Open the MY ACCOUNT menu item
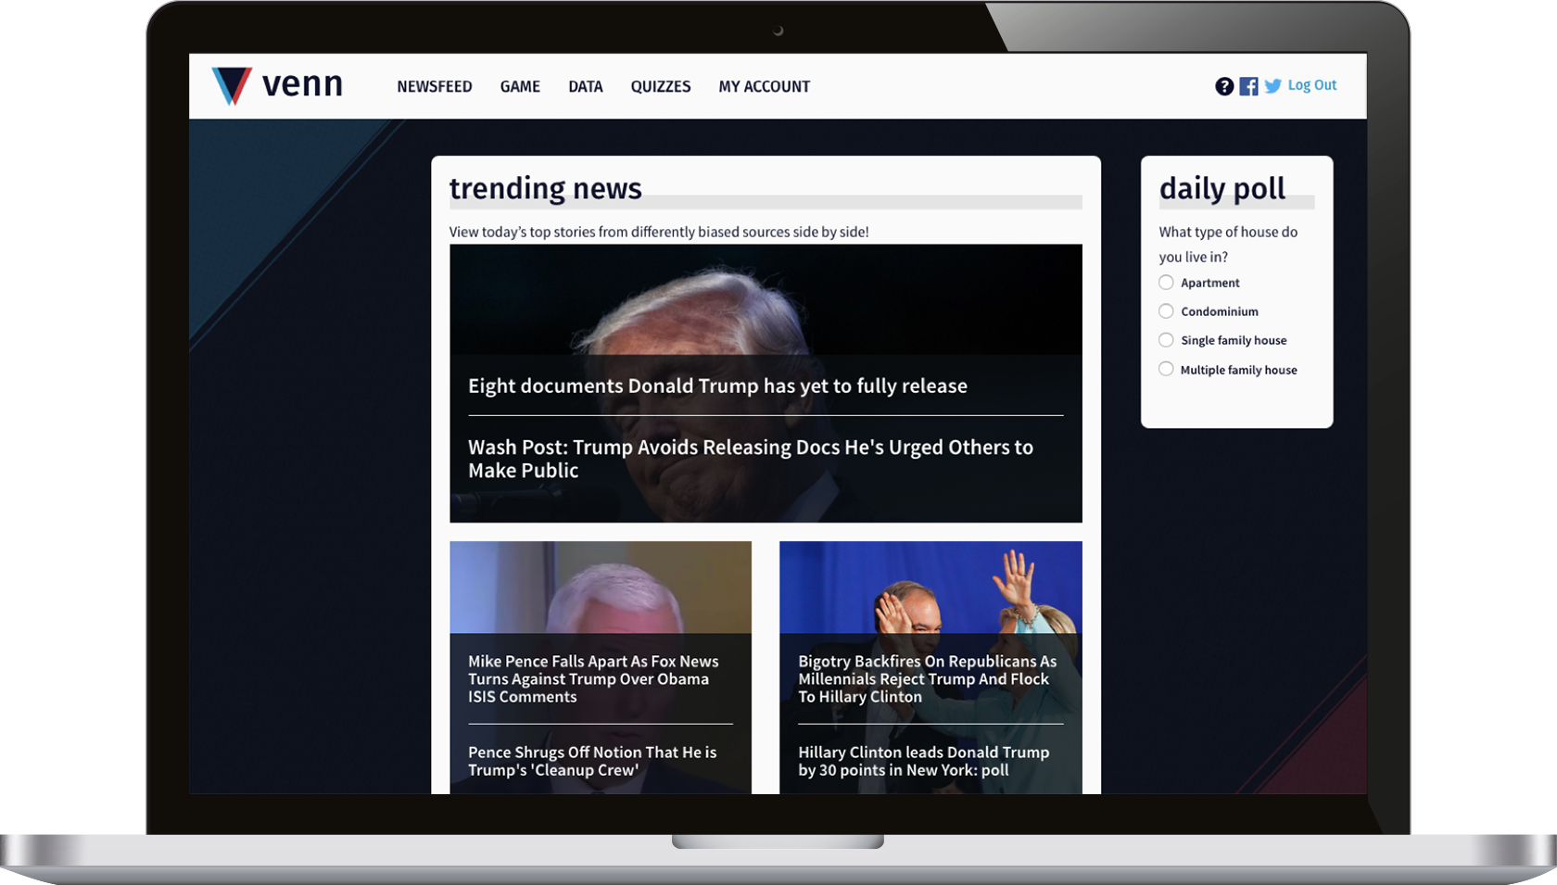This screenshot has width=1557, height=885. pyautogui.click(x=765, y=86)
